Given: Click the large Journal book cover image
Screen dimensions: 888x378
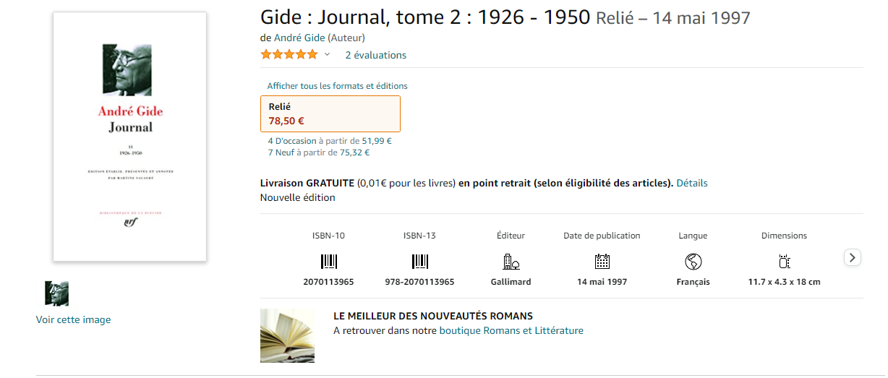Looking at the screenshot, I should (x=129, y=137).
